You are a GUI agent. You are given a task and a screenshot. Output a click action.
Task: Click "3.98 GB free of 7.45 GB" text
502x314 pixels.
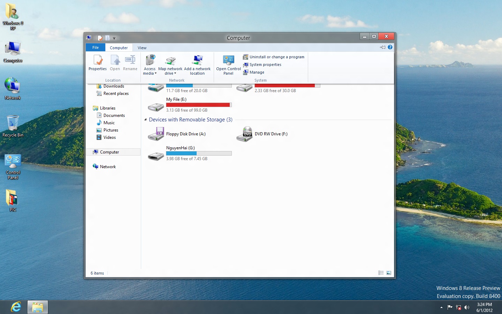pos(187,159)
